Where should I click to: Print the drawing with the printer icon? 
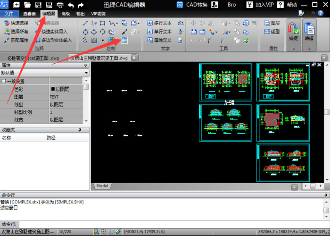[x=60, y=5]
